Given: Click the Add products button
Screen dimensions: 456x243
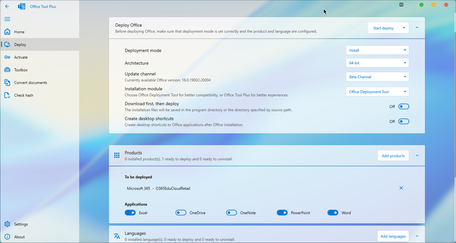Looking at the screenshot, I should pos(393,156).
